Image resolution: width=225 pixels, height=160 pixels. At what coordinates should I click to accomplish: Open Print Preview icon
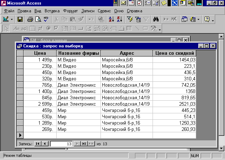38,19
